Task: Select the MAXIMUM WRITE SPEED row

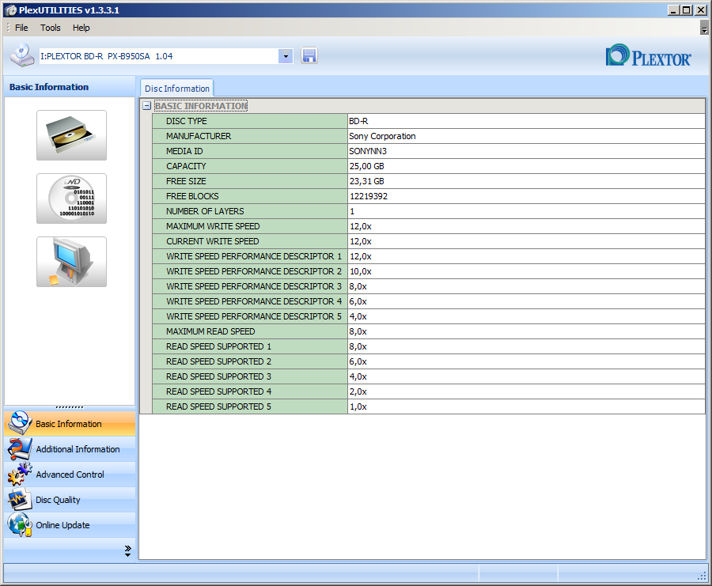Action: click(429, 226)
